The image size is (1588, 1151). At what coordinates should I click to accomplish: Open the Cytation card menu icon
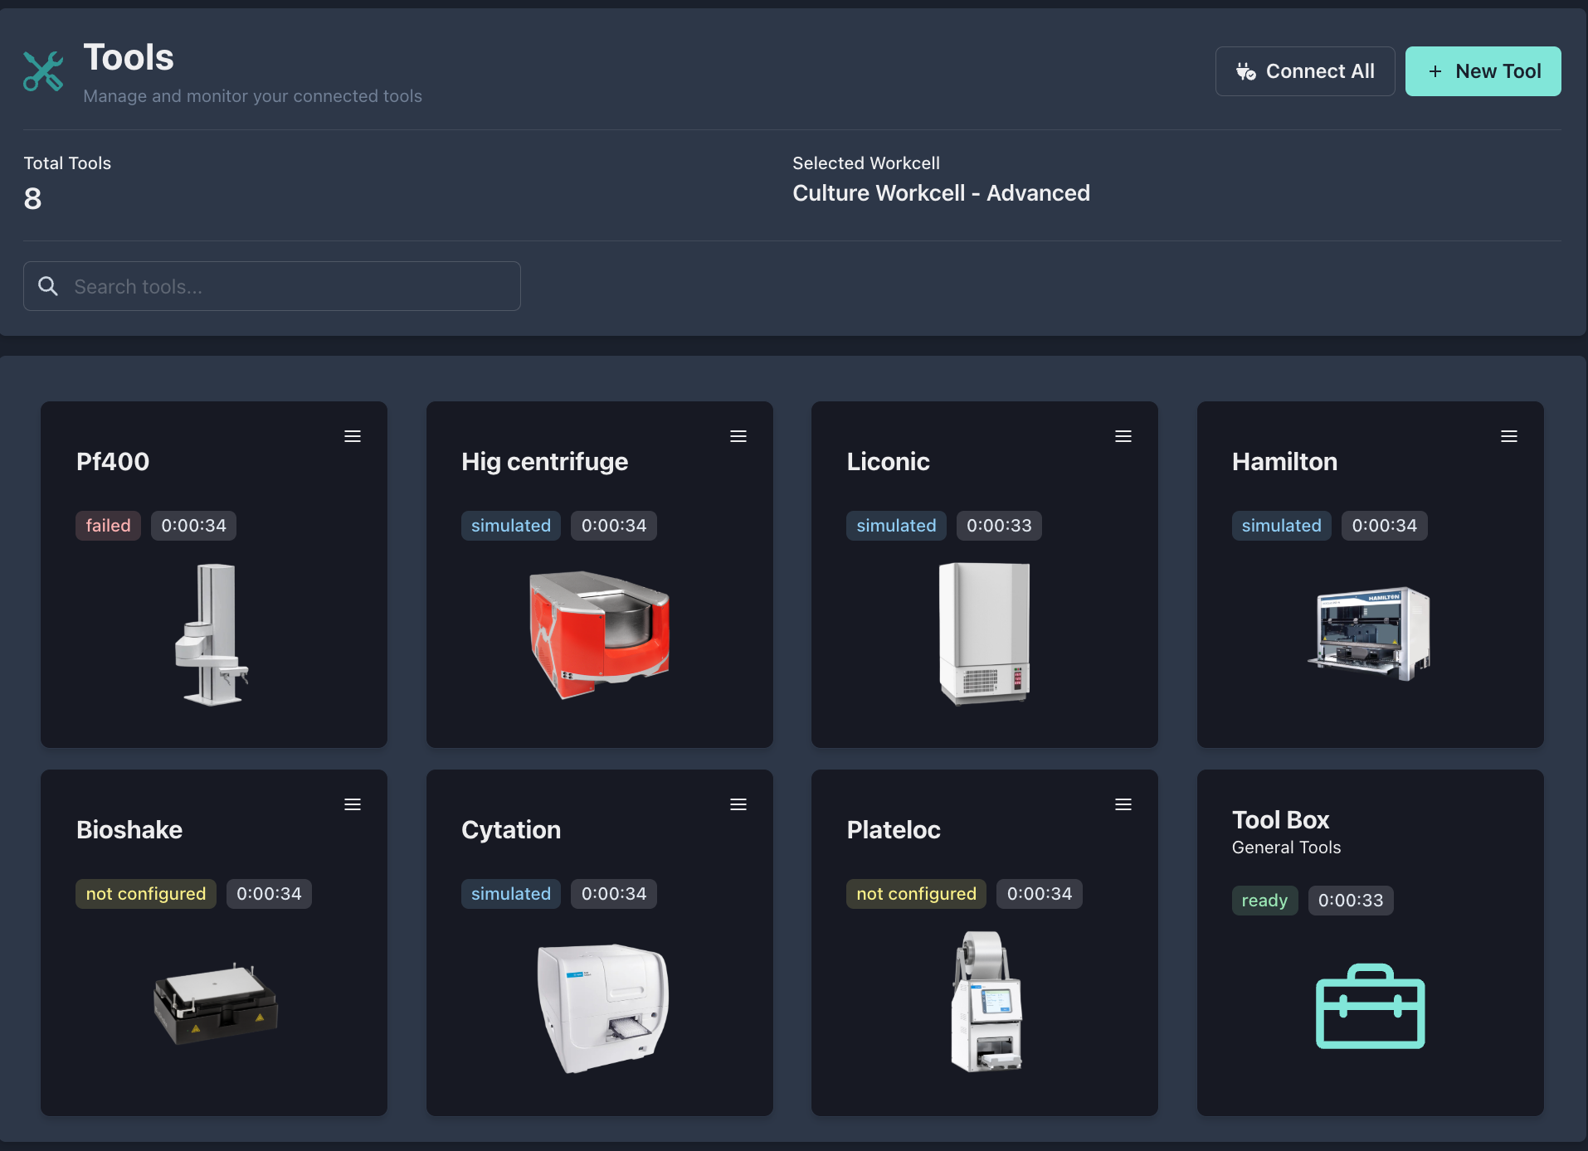point(738,804)
